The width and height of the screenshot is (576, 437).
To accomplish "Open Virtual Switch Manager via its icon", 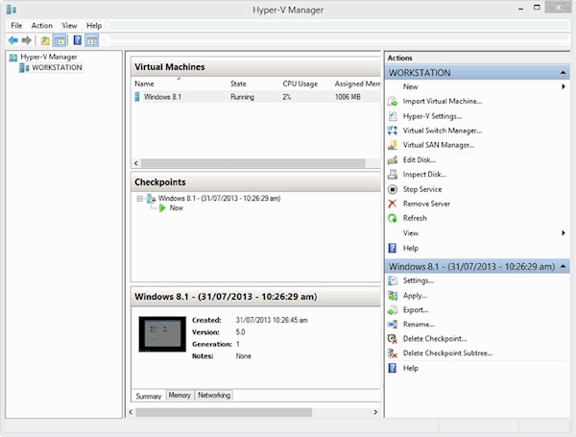I will (393, 131).
